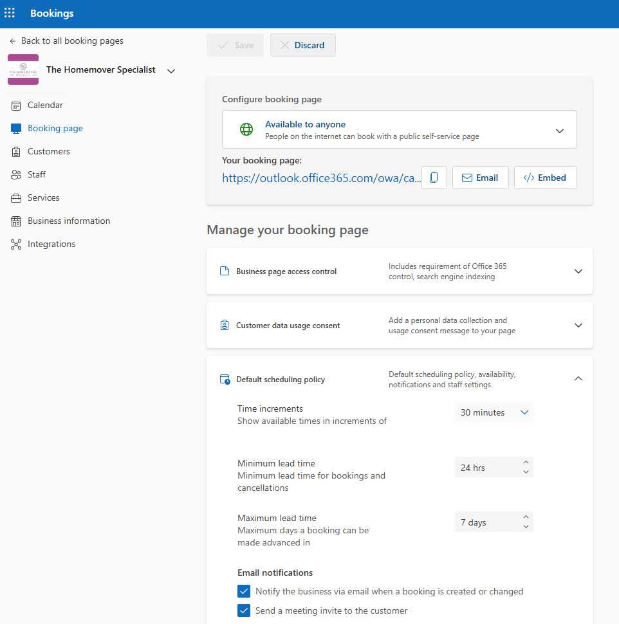Uncheck Notify the business via email checkbox
Viewport: 619px width, 624px height.
click(244, 591)
